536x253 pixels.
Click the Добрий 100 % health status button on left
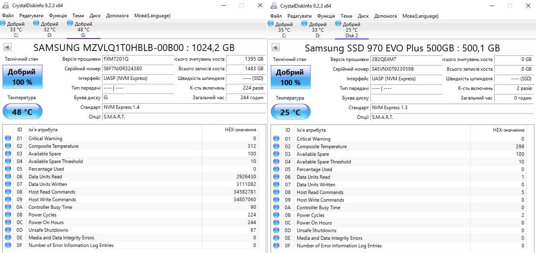(x=22, y=77)
